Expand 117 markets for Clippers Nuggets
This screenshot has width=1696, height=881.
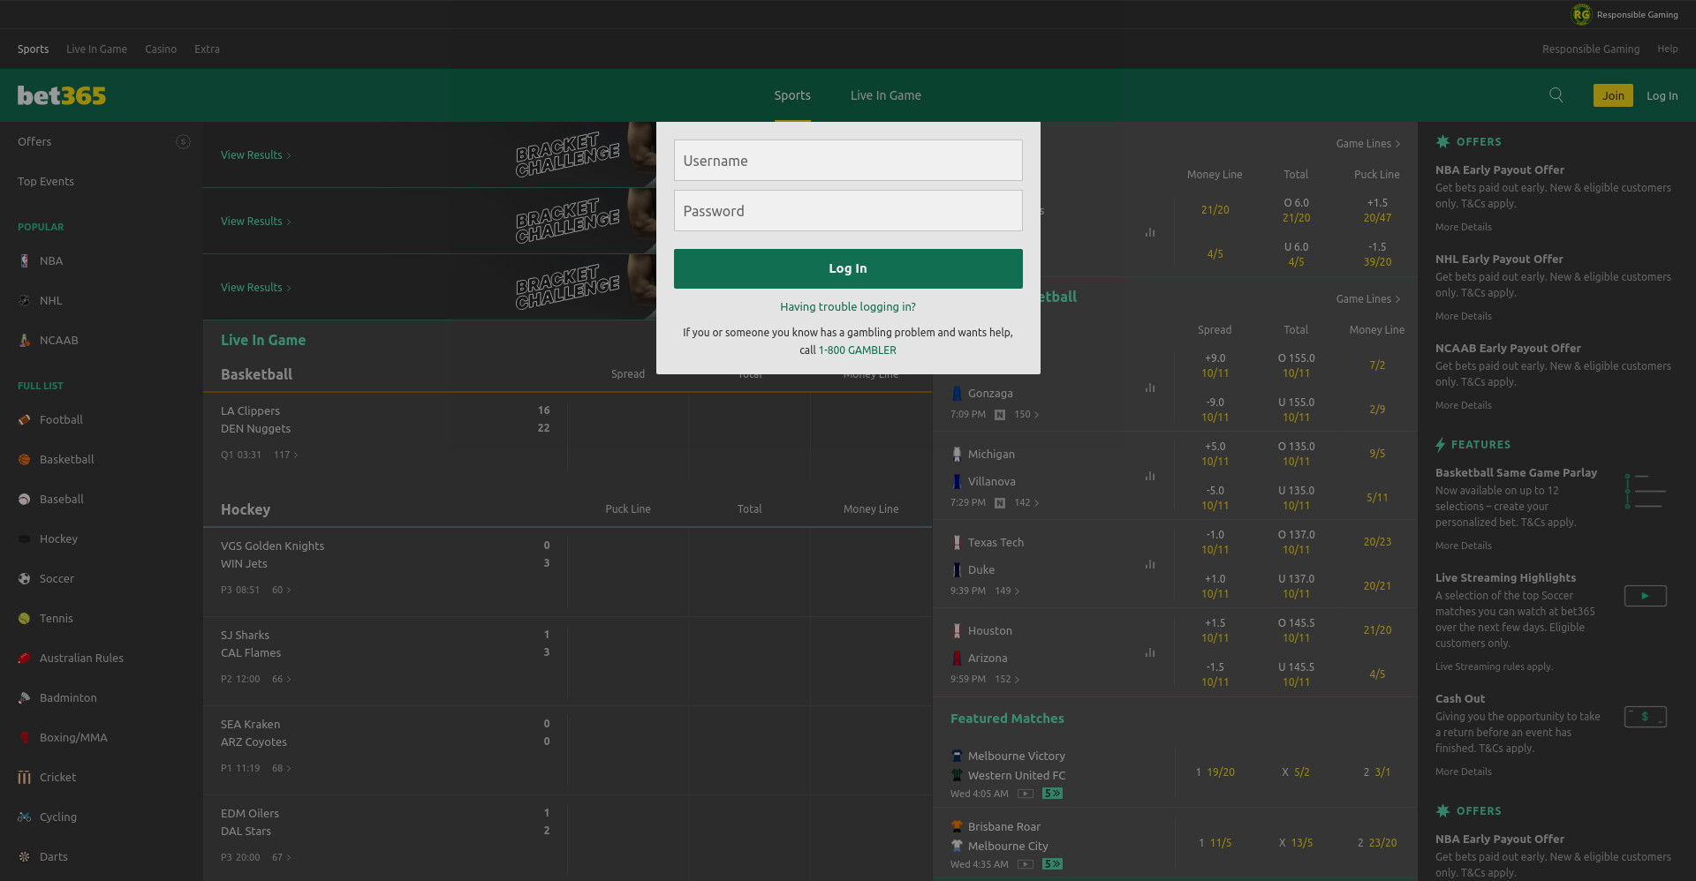click(x=286, y=456)
